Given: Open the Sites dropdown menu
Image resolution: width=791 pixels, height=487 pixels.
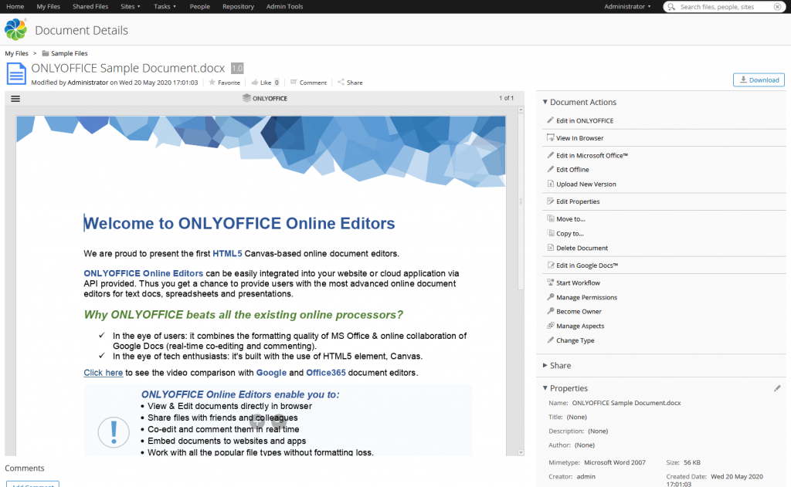Looking at the screenshot, I should coord(130,6).
